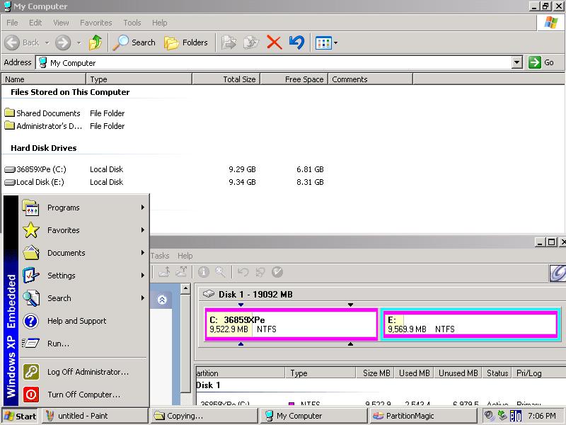Collapse the PartitionMagic side panel chevron
The image size is (566, 425).
[x=162, y=300]
